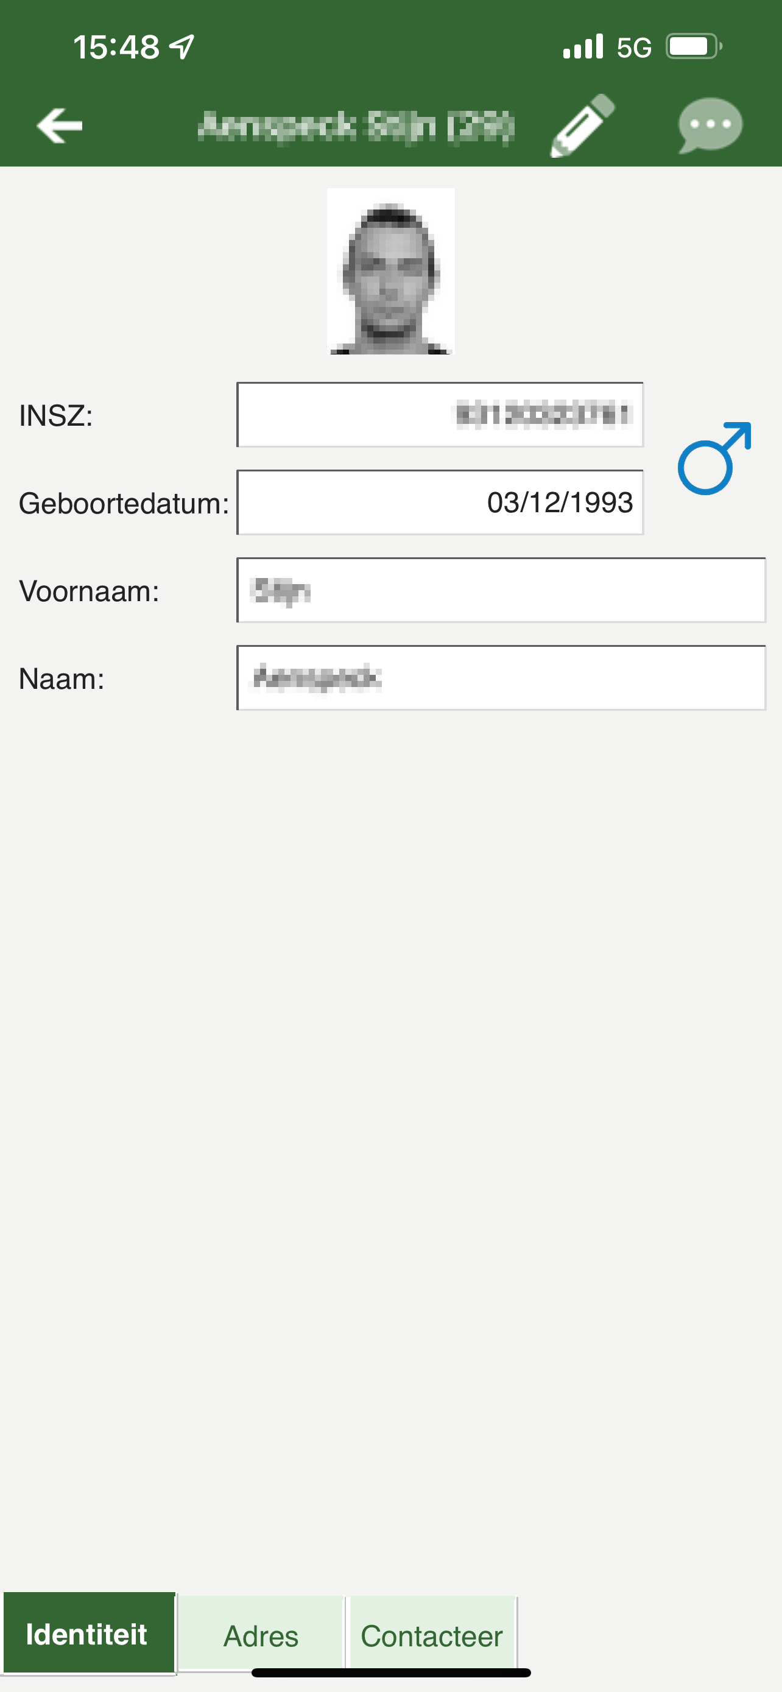Open the profile photo thumbnail

(390, 271)
